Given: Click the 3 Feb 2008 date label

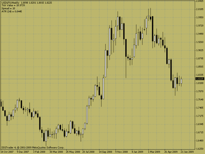Looking at the screenshot, I should tap(39, 152).
